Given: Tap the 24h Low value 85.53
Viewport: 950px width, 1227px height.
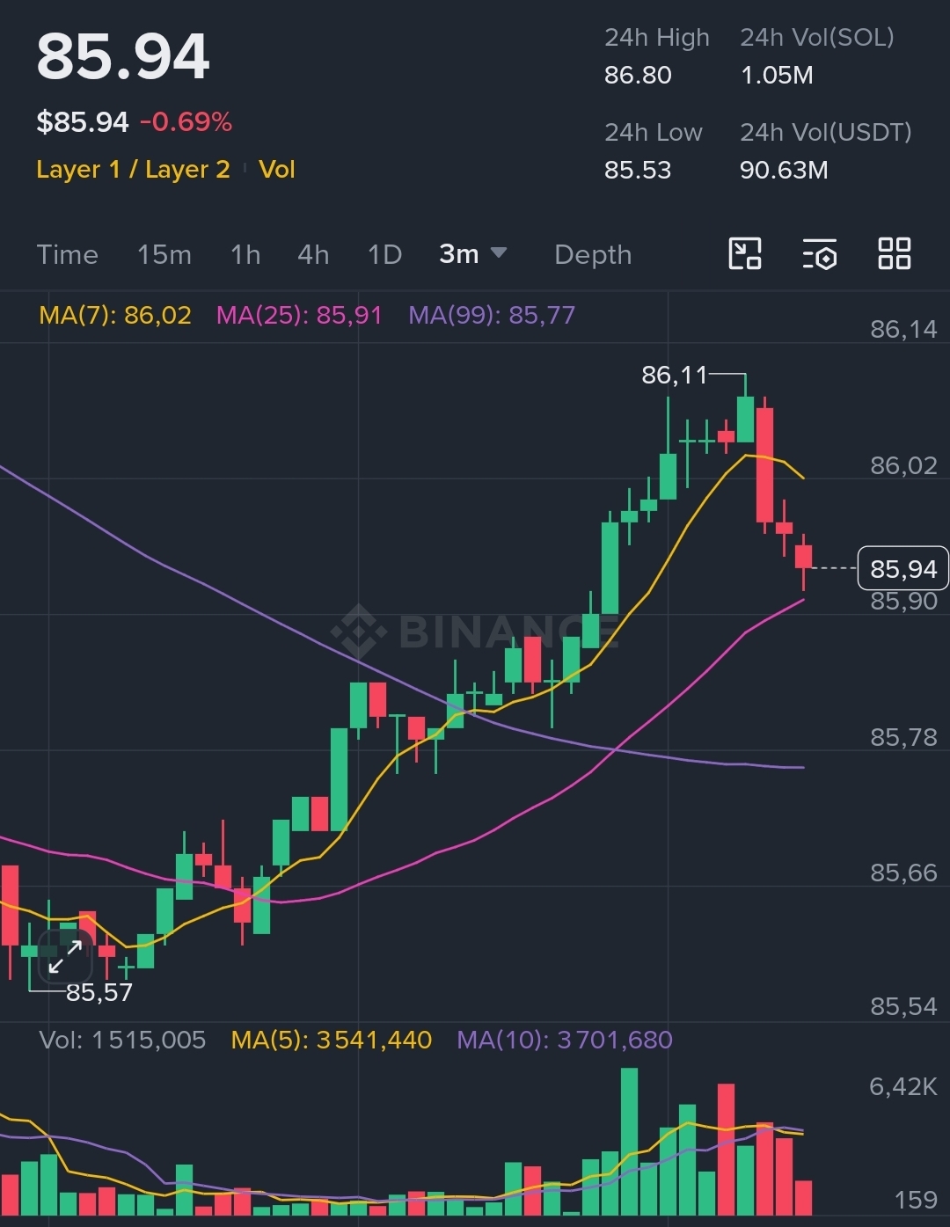Looking at the screenshot, I should pyautogui.click(x=638, y=170).
